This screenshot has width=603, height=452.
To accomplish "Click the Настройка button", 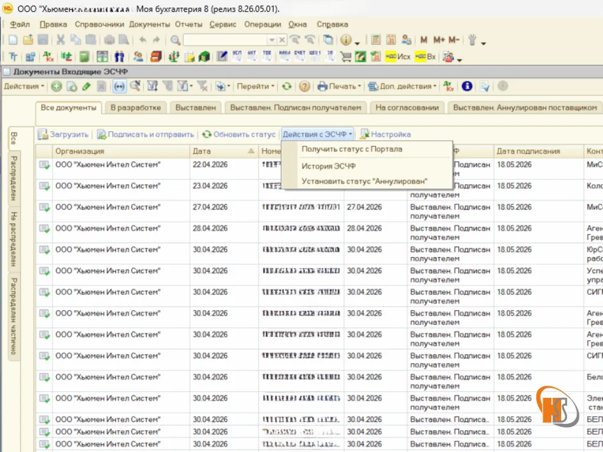I will click(x=385, y=135).
